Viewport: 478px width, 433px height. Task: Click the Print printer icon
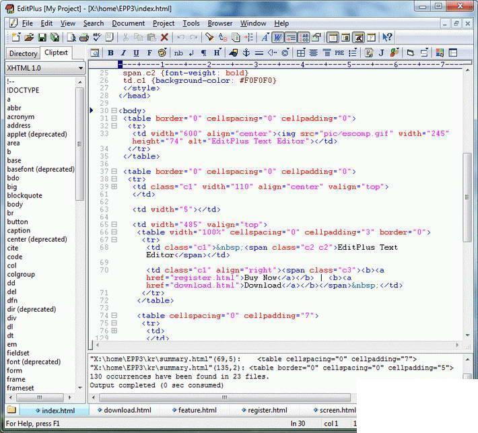(84, 37)
